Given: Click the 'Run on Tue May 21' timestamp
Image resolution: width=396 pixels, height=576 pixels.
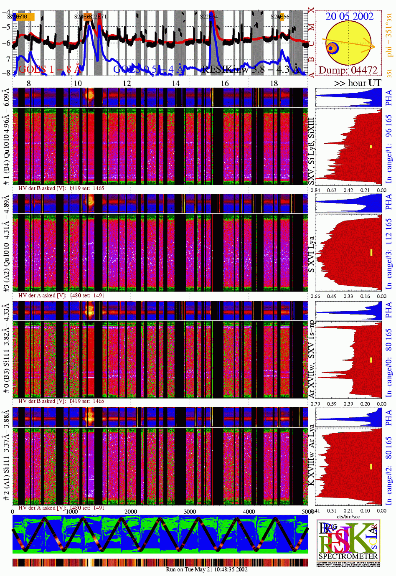Looking at the screenshot, I should pos(207,569).
